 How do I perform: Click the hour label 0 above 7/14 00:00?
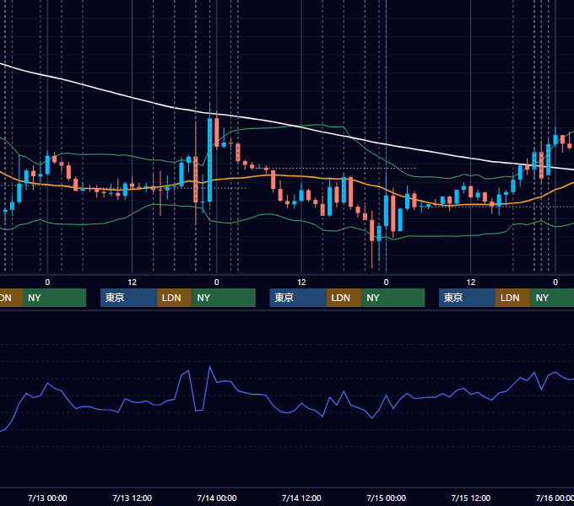[x=217, y=283]
